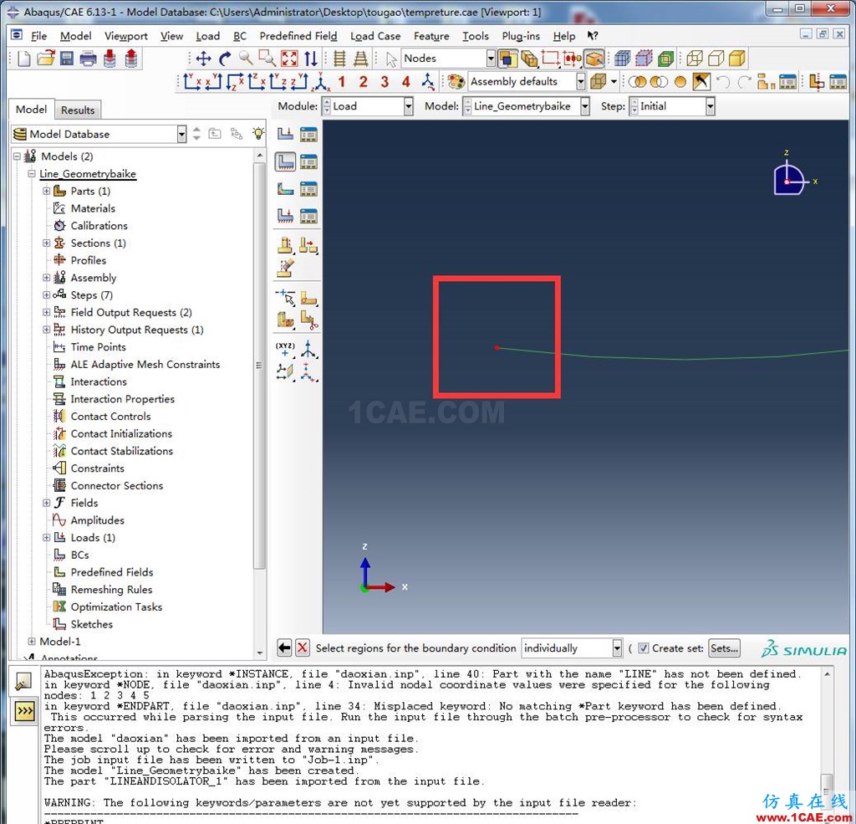Apply saved custom view 3

[x=385, y=82]
